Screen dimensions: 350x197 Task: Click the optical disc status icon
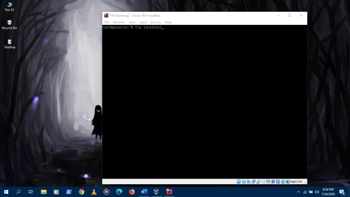coord(244,182)
